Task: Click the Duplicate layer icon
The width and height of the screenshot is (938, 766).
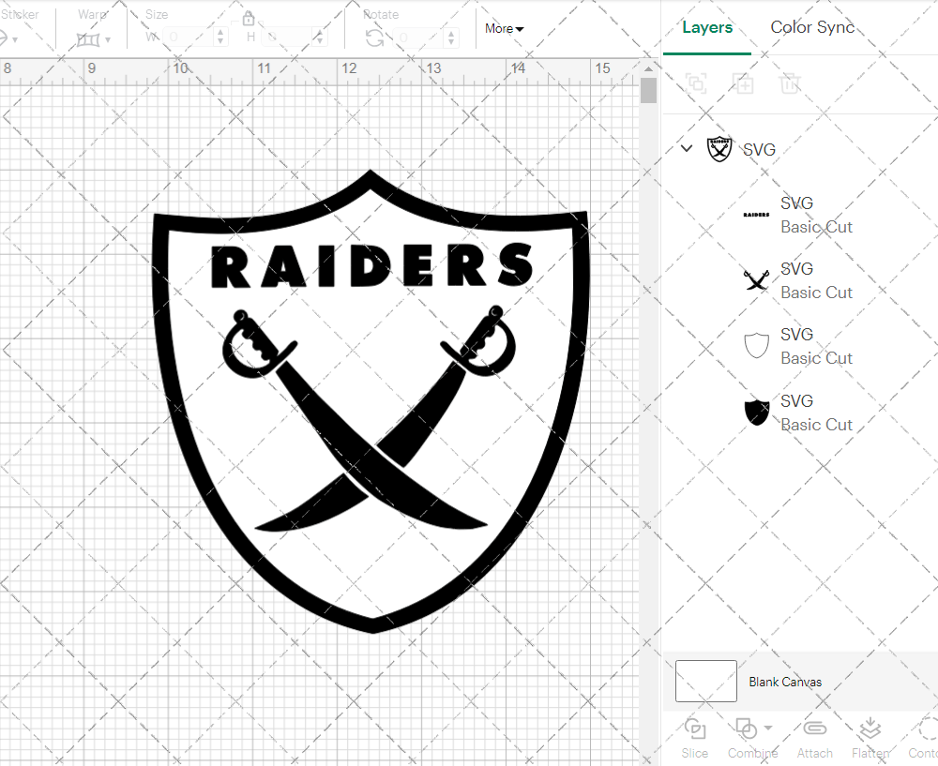Action: click(743, 83)
